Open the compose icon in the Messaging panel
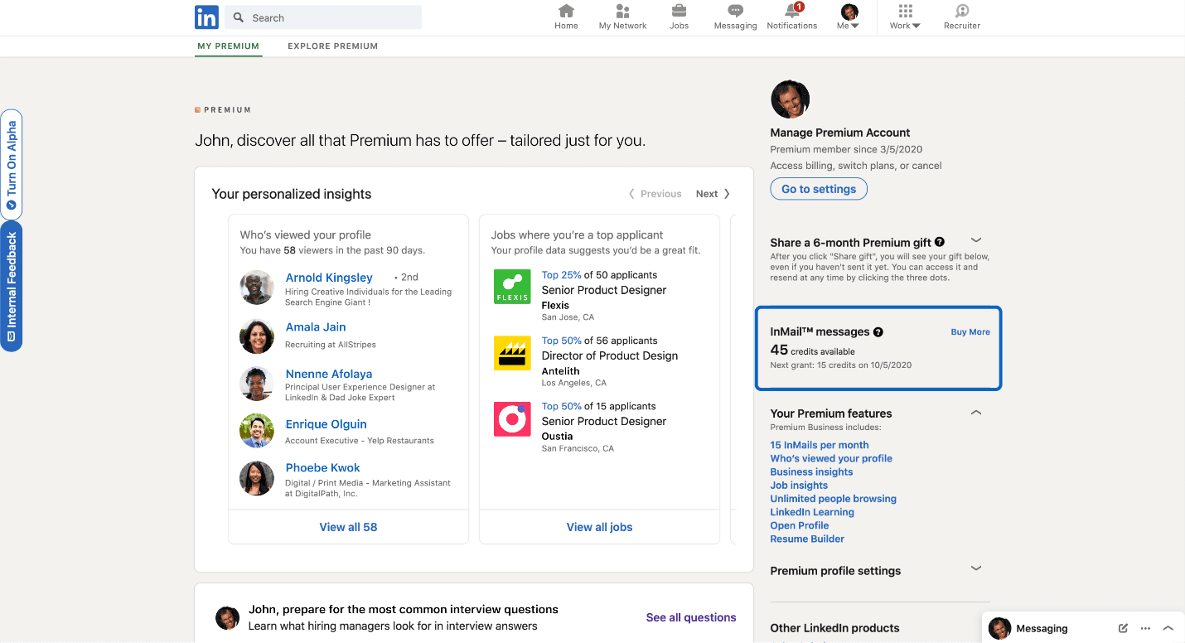The image size is (1185, 643). coord(1123,628)
